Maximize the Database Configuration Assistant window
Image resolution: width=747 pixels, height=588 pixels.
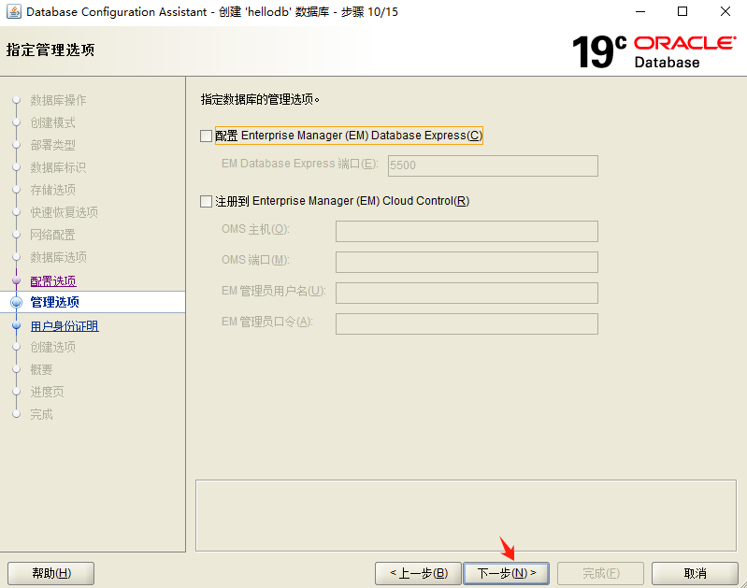(x=682, y=11)
